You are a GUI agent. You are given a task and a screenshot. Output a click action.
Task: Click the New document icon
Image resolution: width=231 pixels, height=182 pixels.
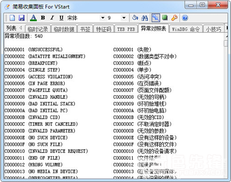(x=12, y=18)
